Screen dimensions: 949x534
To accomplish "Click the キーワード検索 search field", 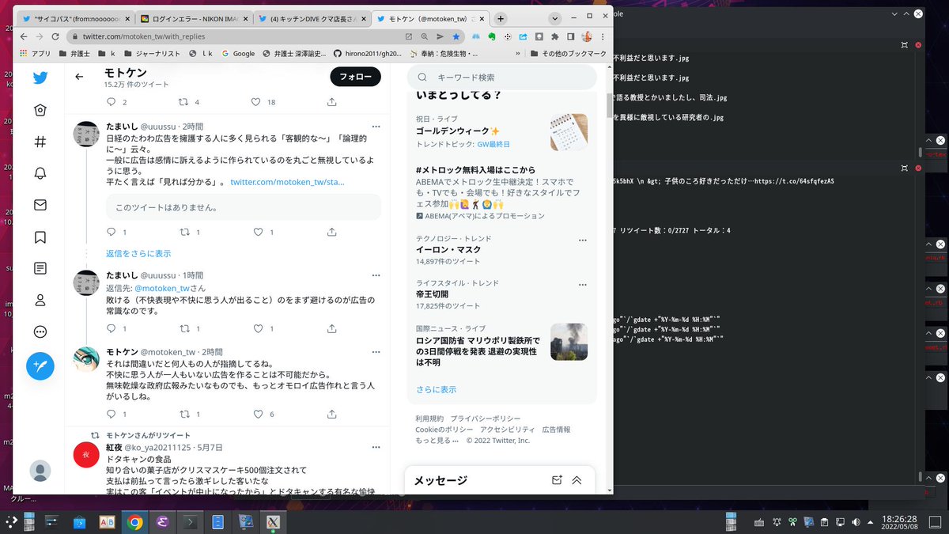I will click(x=501, y=77).
